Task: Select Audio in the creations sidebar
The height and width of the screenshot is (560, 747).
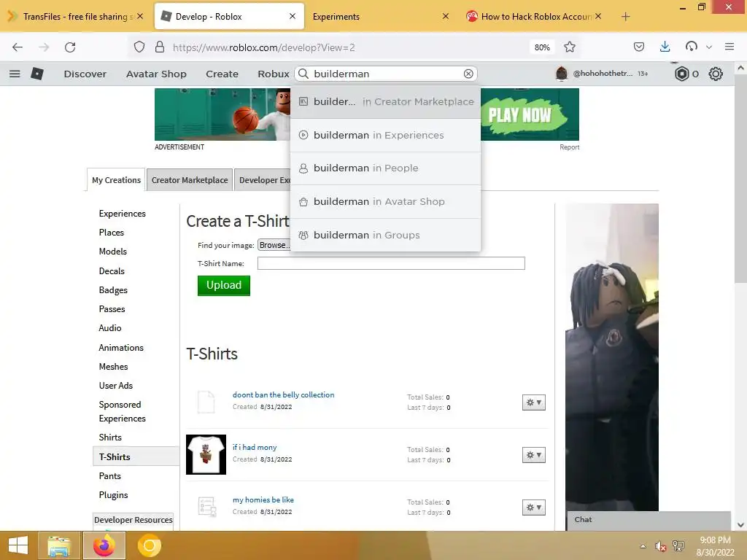Action: click(110, 328)
